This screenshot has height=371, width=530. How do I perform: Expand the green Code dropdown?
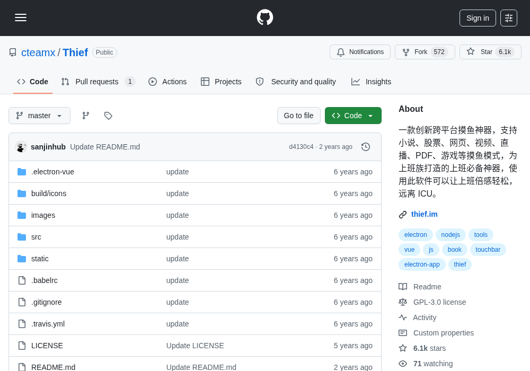click(x=353, y=116)
